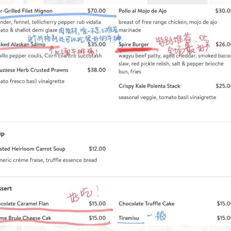Image resolution: width=231 pixels, height=231 pixels.
Task: Click the Brule Cheese Cake dessert
Action: pos(25,218)
